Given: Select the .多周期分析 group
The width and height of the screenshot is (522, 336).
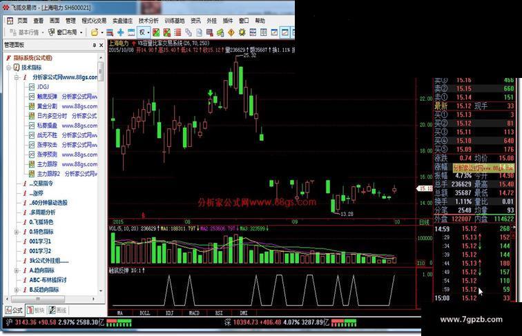Looking at the screenshot, I should [x=42, y=213].
